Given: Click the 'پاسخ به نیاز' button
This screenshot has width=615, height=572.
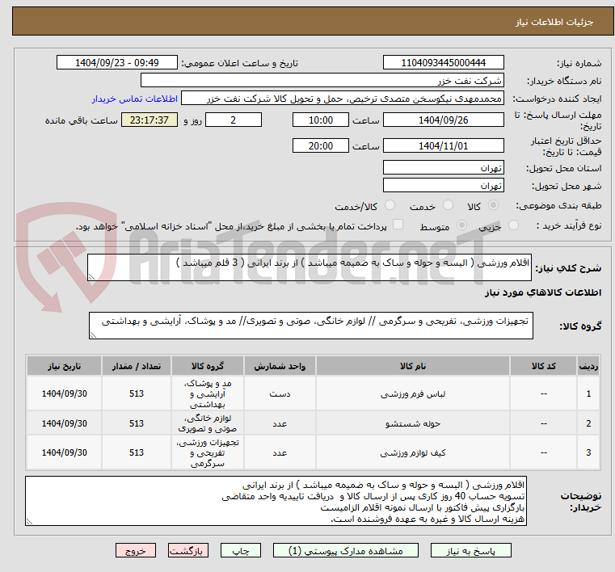Looking at the screenshot, I should coord(471,550).
